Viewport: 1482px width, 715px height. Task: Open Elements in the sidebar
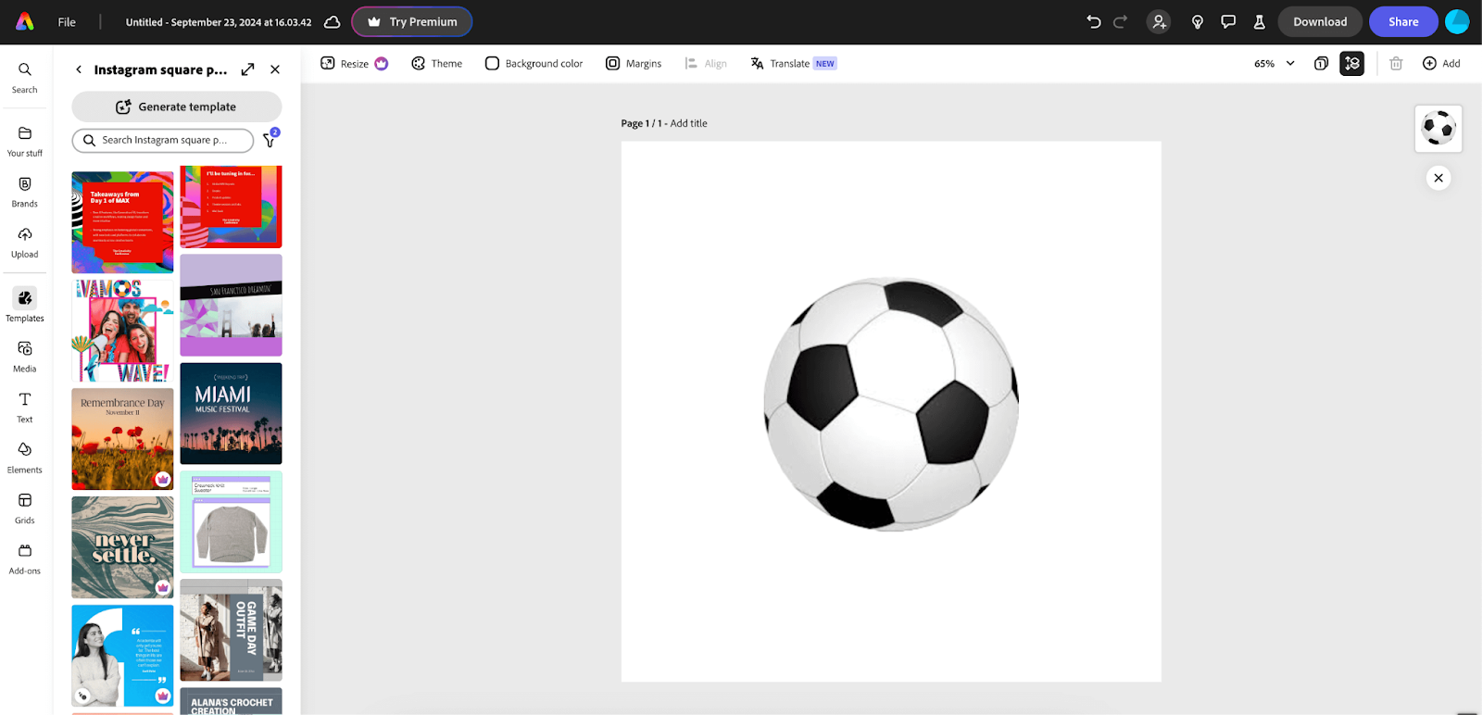click(x=25, y=458)
